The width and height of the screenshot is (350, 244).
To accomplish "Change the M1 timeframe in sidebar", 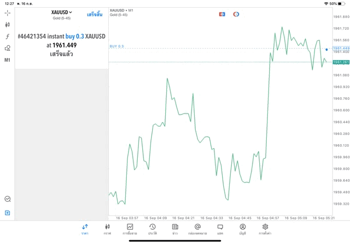I will click(7, 60).
